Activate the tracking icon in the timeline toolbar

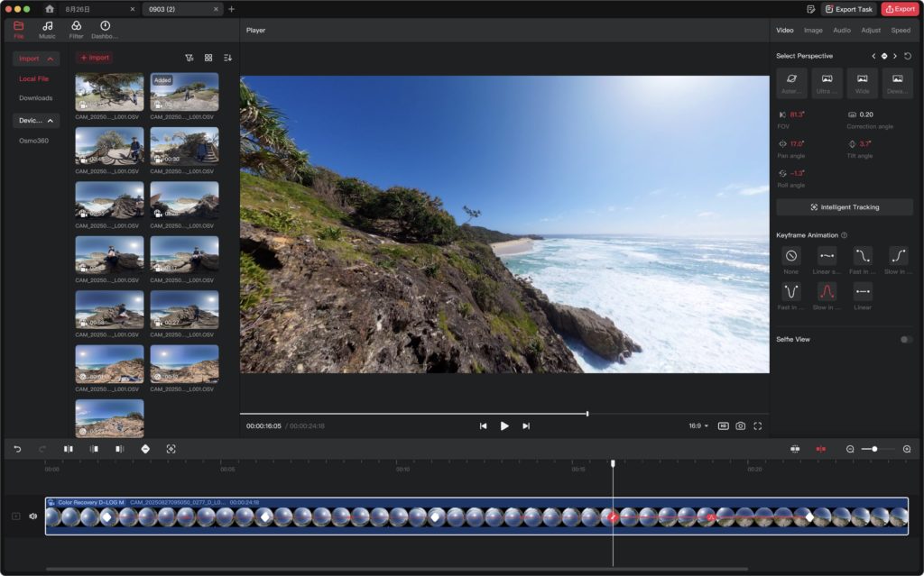(x=171, y=449)
